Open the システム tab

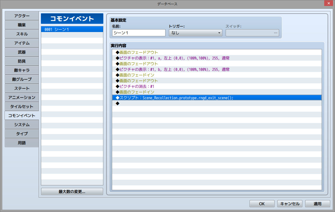pos(22,125)
